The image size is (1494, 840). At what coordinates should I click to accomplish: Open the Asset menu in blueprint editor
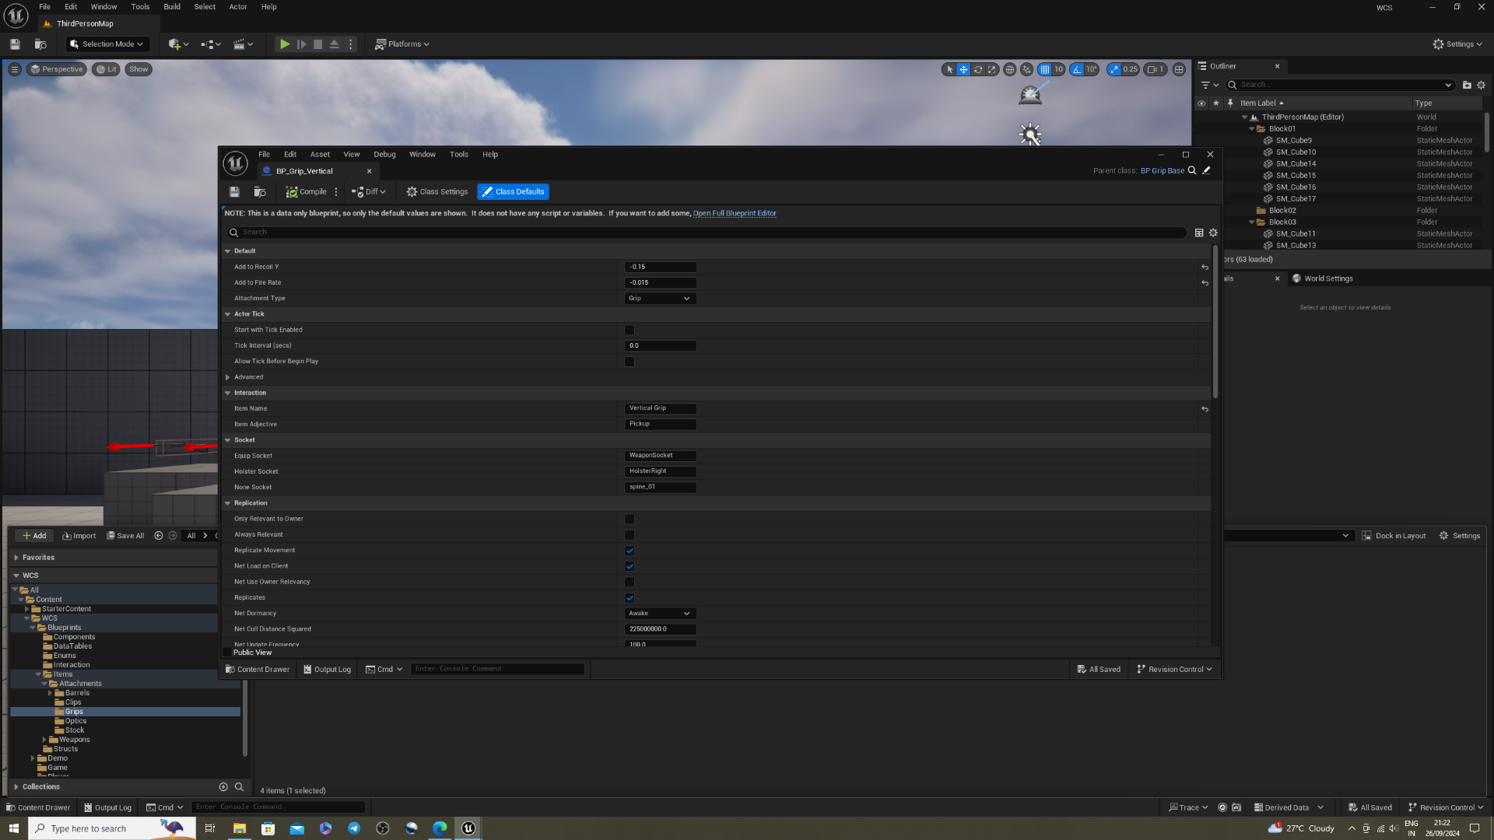pyautogui.click(x=320, y=155)
